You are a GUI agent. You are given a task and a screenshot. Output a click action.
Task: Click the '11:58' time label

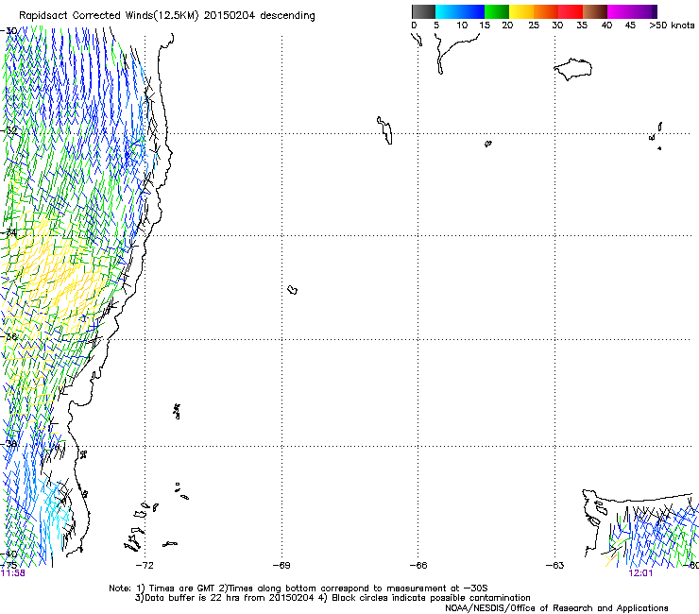13,573
